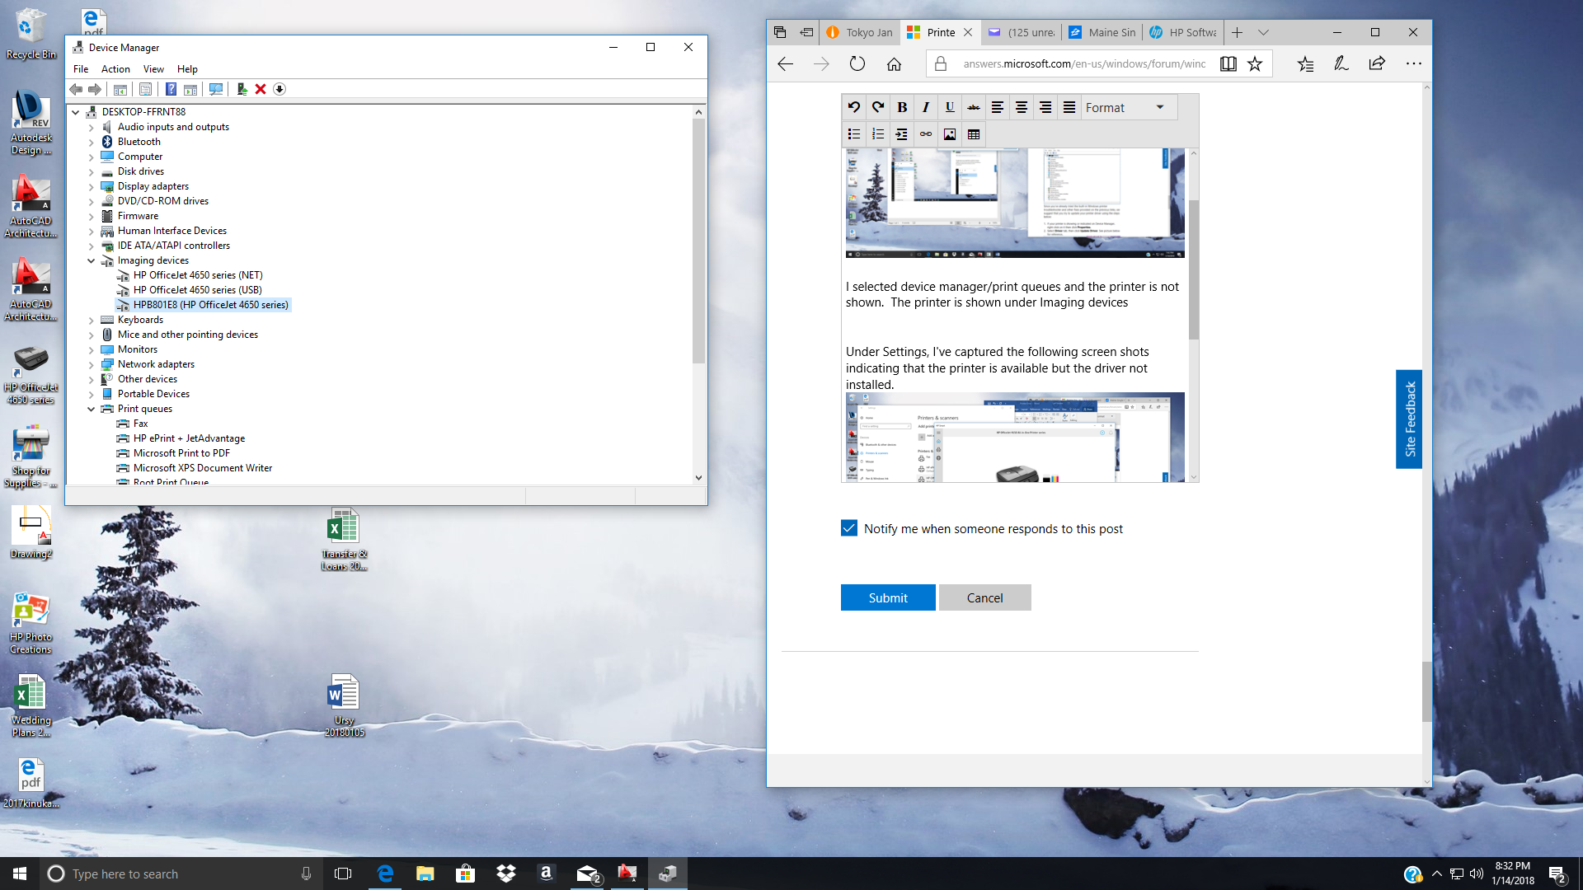Open Action Center notifications in the taskbar
This screenshot has height=890, width=1583.
[x=1557, y=874]
